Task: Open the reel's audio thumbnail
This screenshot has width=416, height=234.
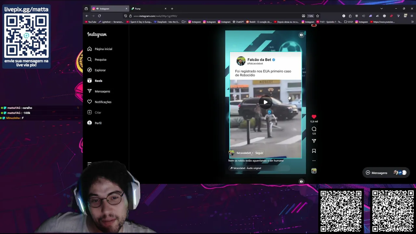Action: coord(314,171)
